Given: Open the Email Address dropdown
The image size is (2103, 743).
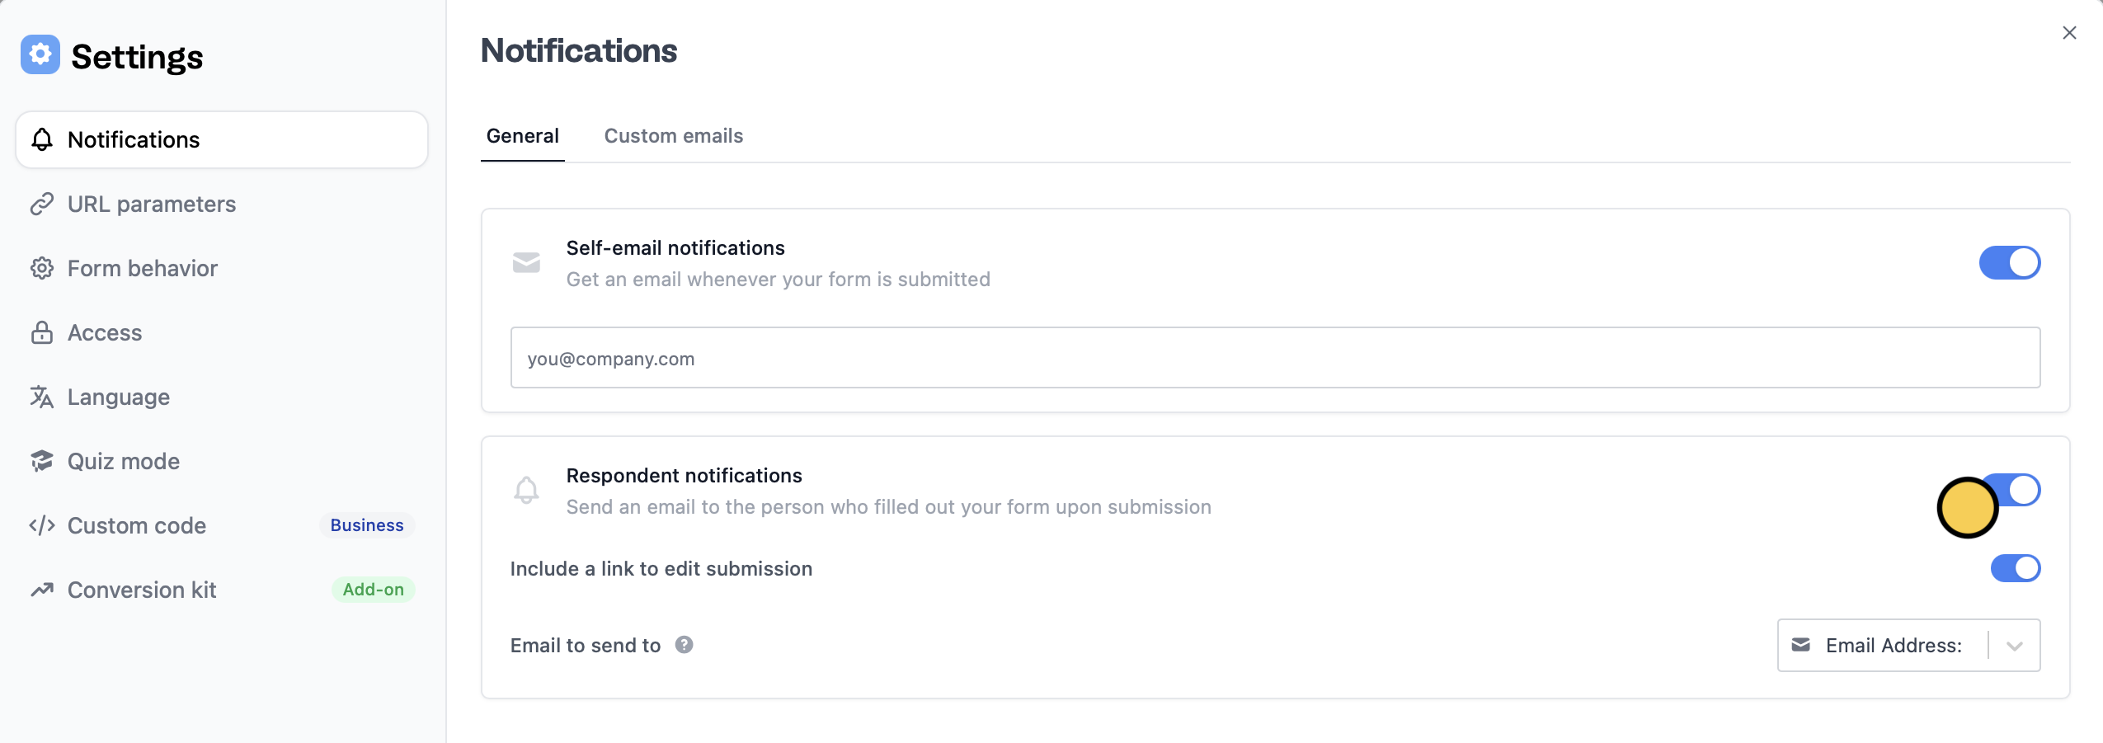Looking at the screenshot, I should (1908, 646).
